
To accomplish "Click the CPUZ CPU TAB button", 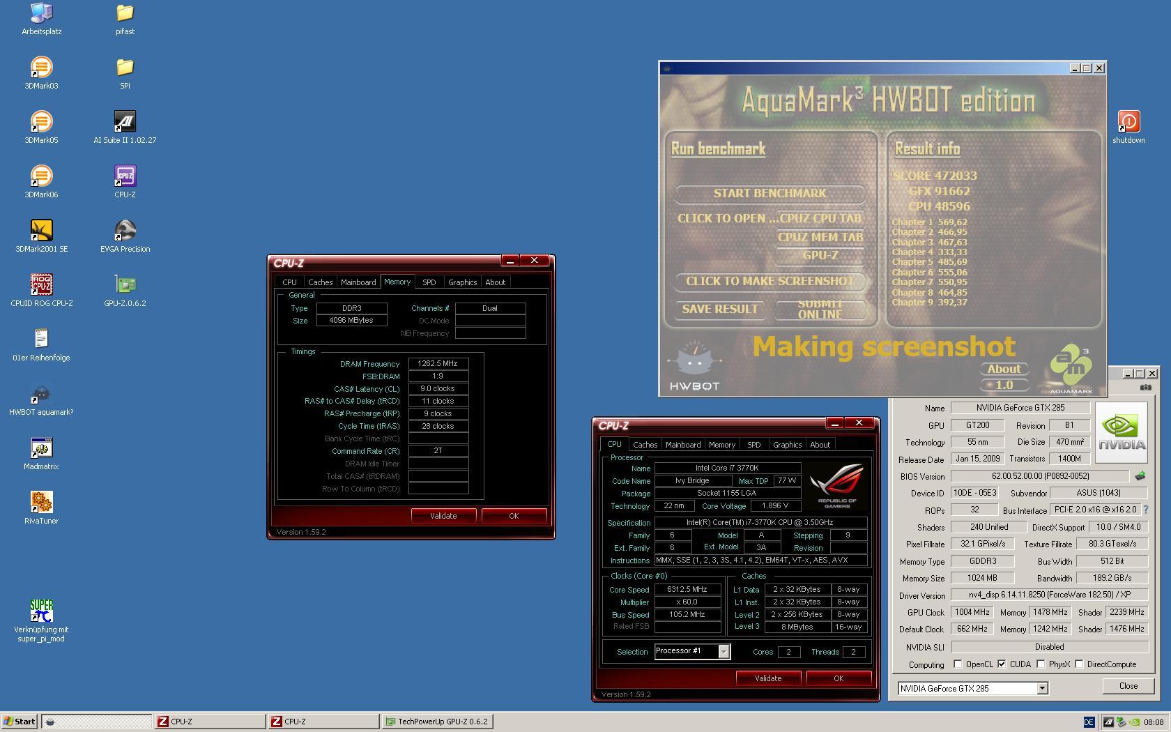I will [x=820, y=218].
